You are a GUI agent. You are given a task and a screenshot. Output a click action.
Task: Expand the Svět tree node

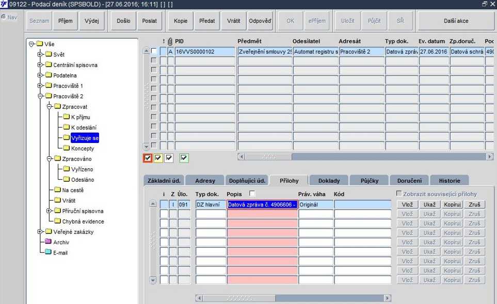click(x=40, y=54)
